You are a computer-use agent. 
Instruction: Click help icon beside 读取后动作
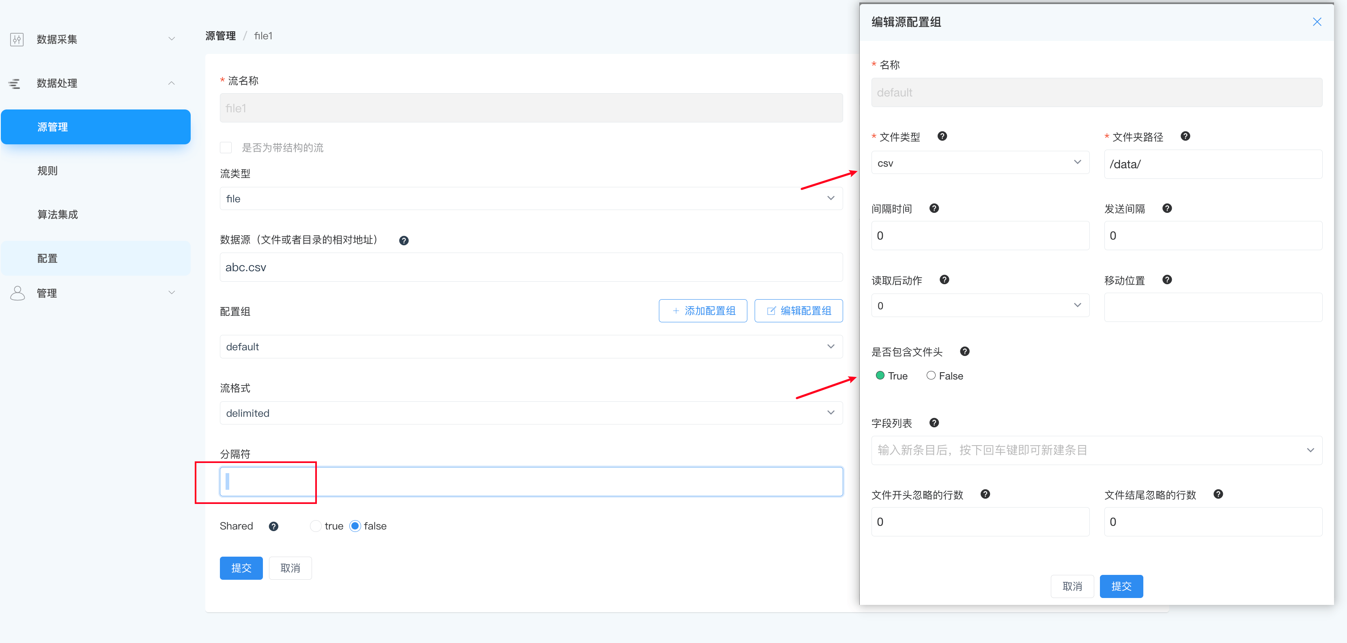[x=944, y=280]
